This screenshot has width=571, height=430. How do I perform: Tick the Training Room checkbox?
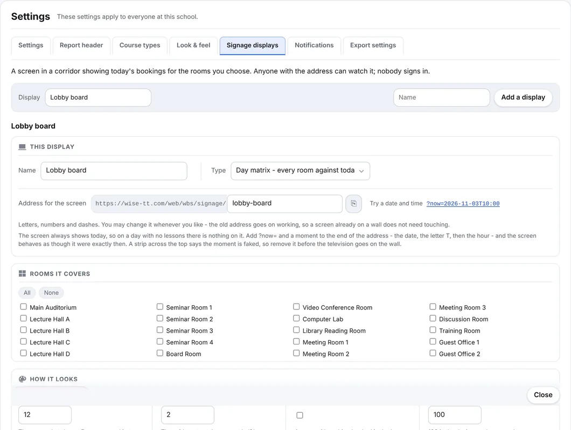(x=433, y=330)
